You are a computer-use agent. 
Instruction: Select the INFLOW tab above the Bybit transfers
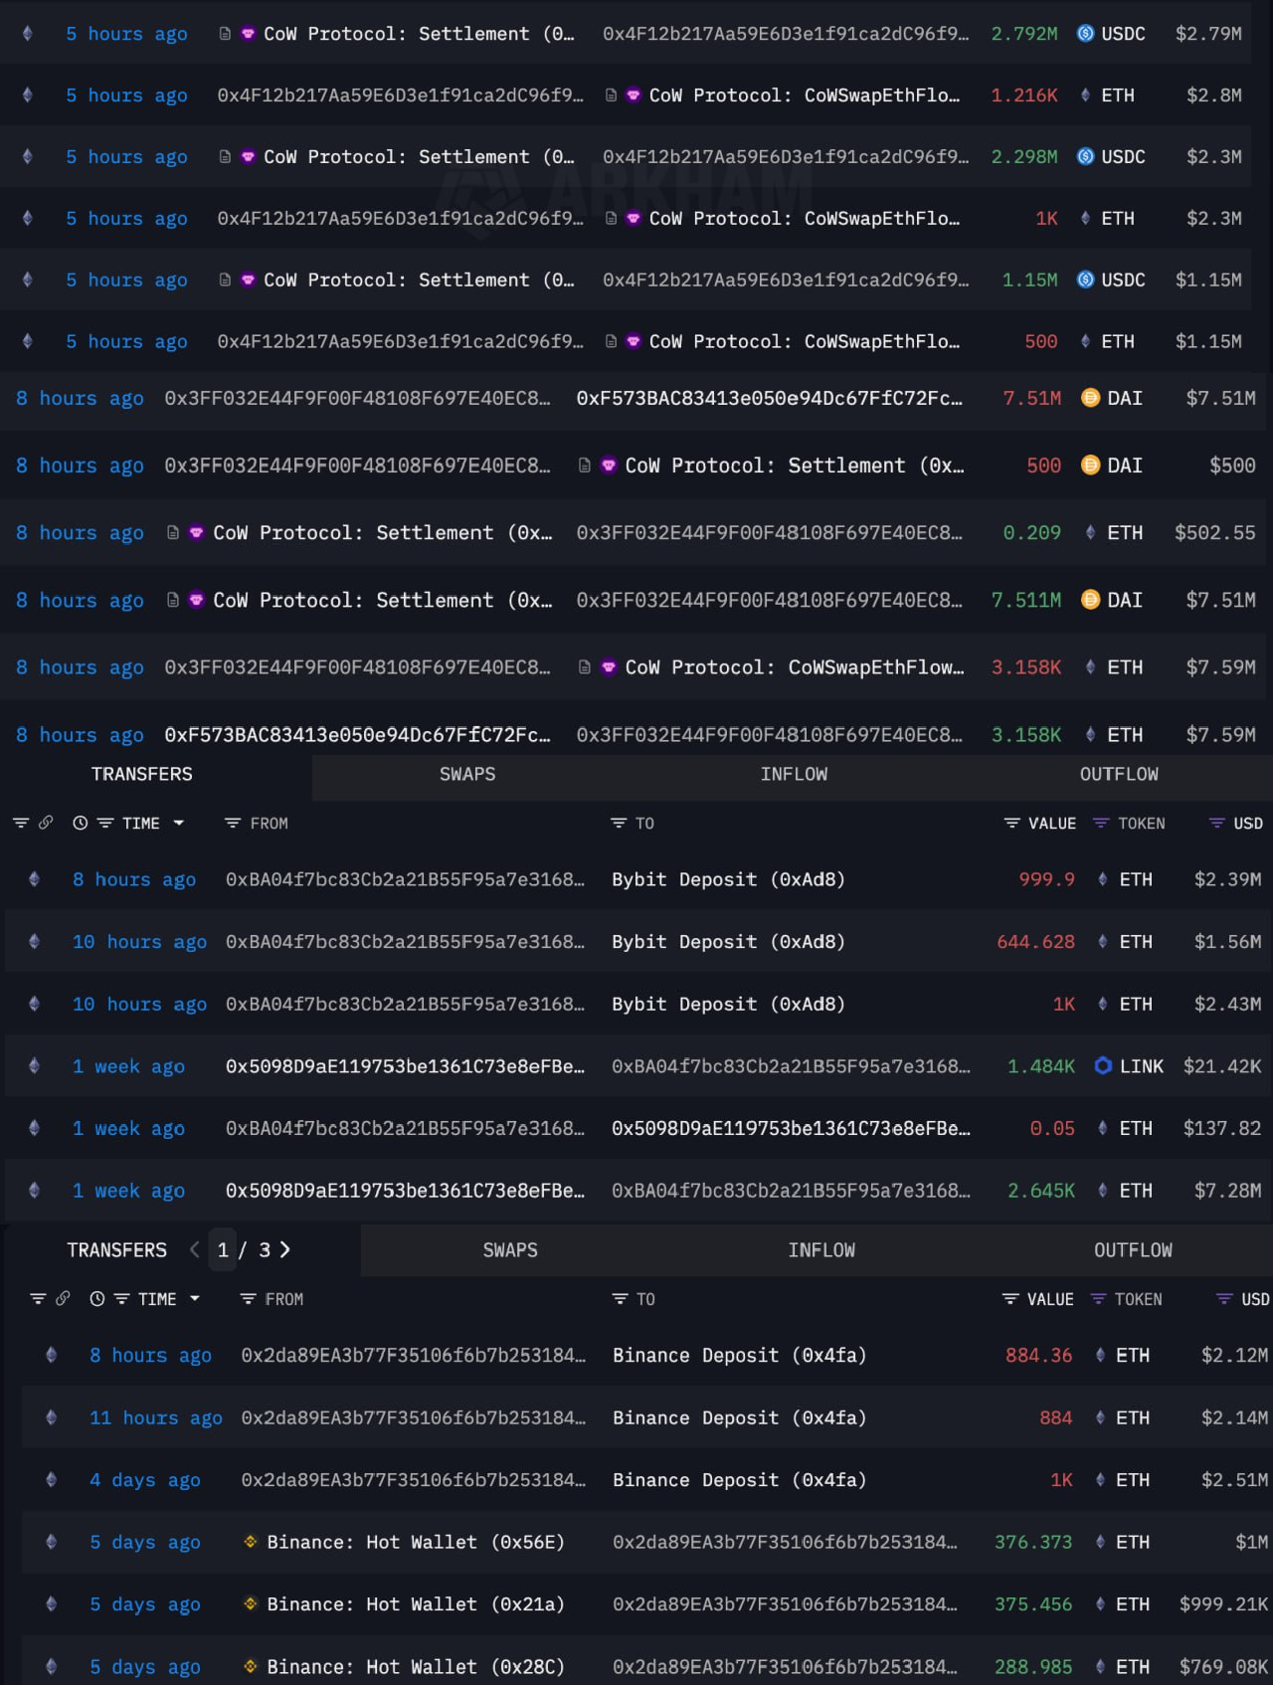(794, 775)
